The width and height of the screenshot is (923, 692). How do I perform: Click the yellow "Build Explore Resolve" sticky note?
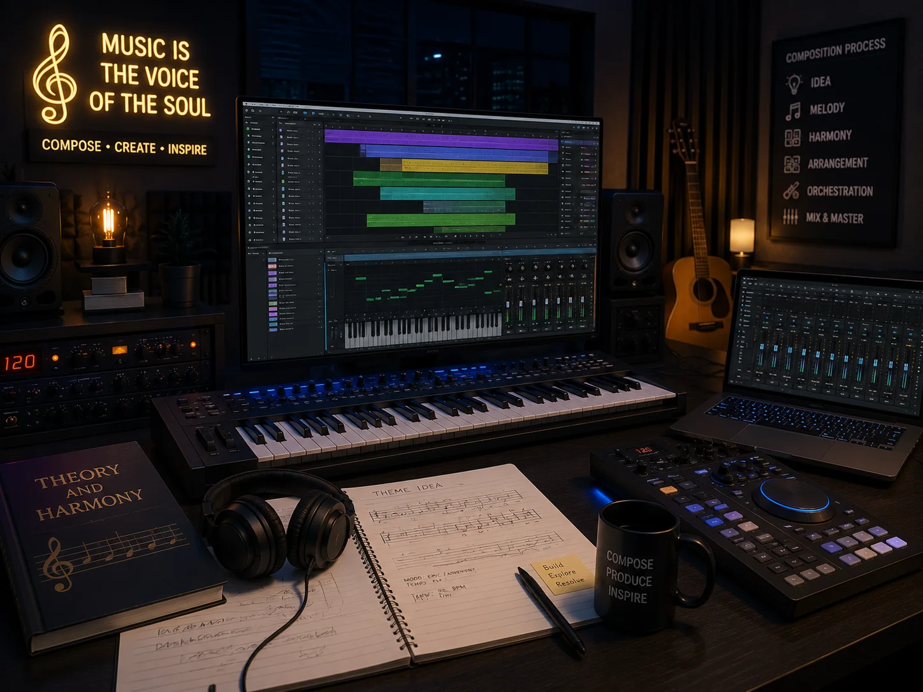coord(562,574)
